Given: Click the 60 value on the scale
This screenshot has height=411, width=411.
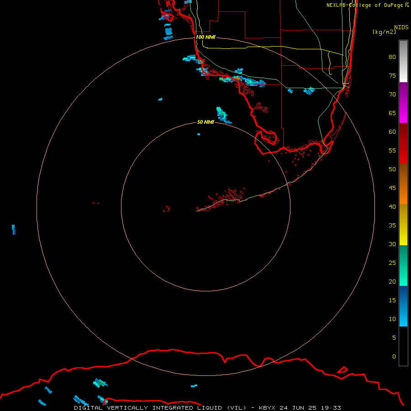Looking at the screenshot, I should 392,132.
